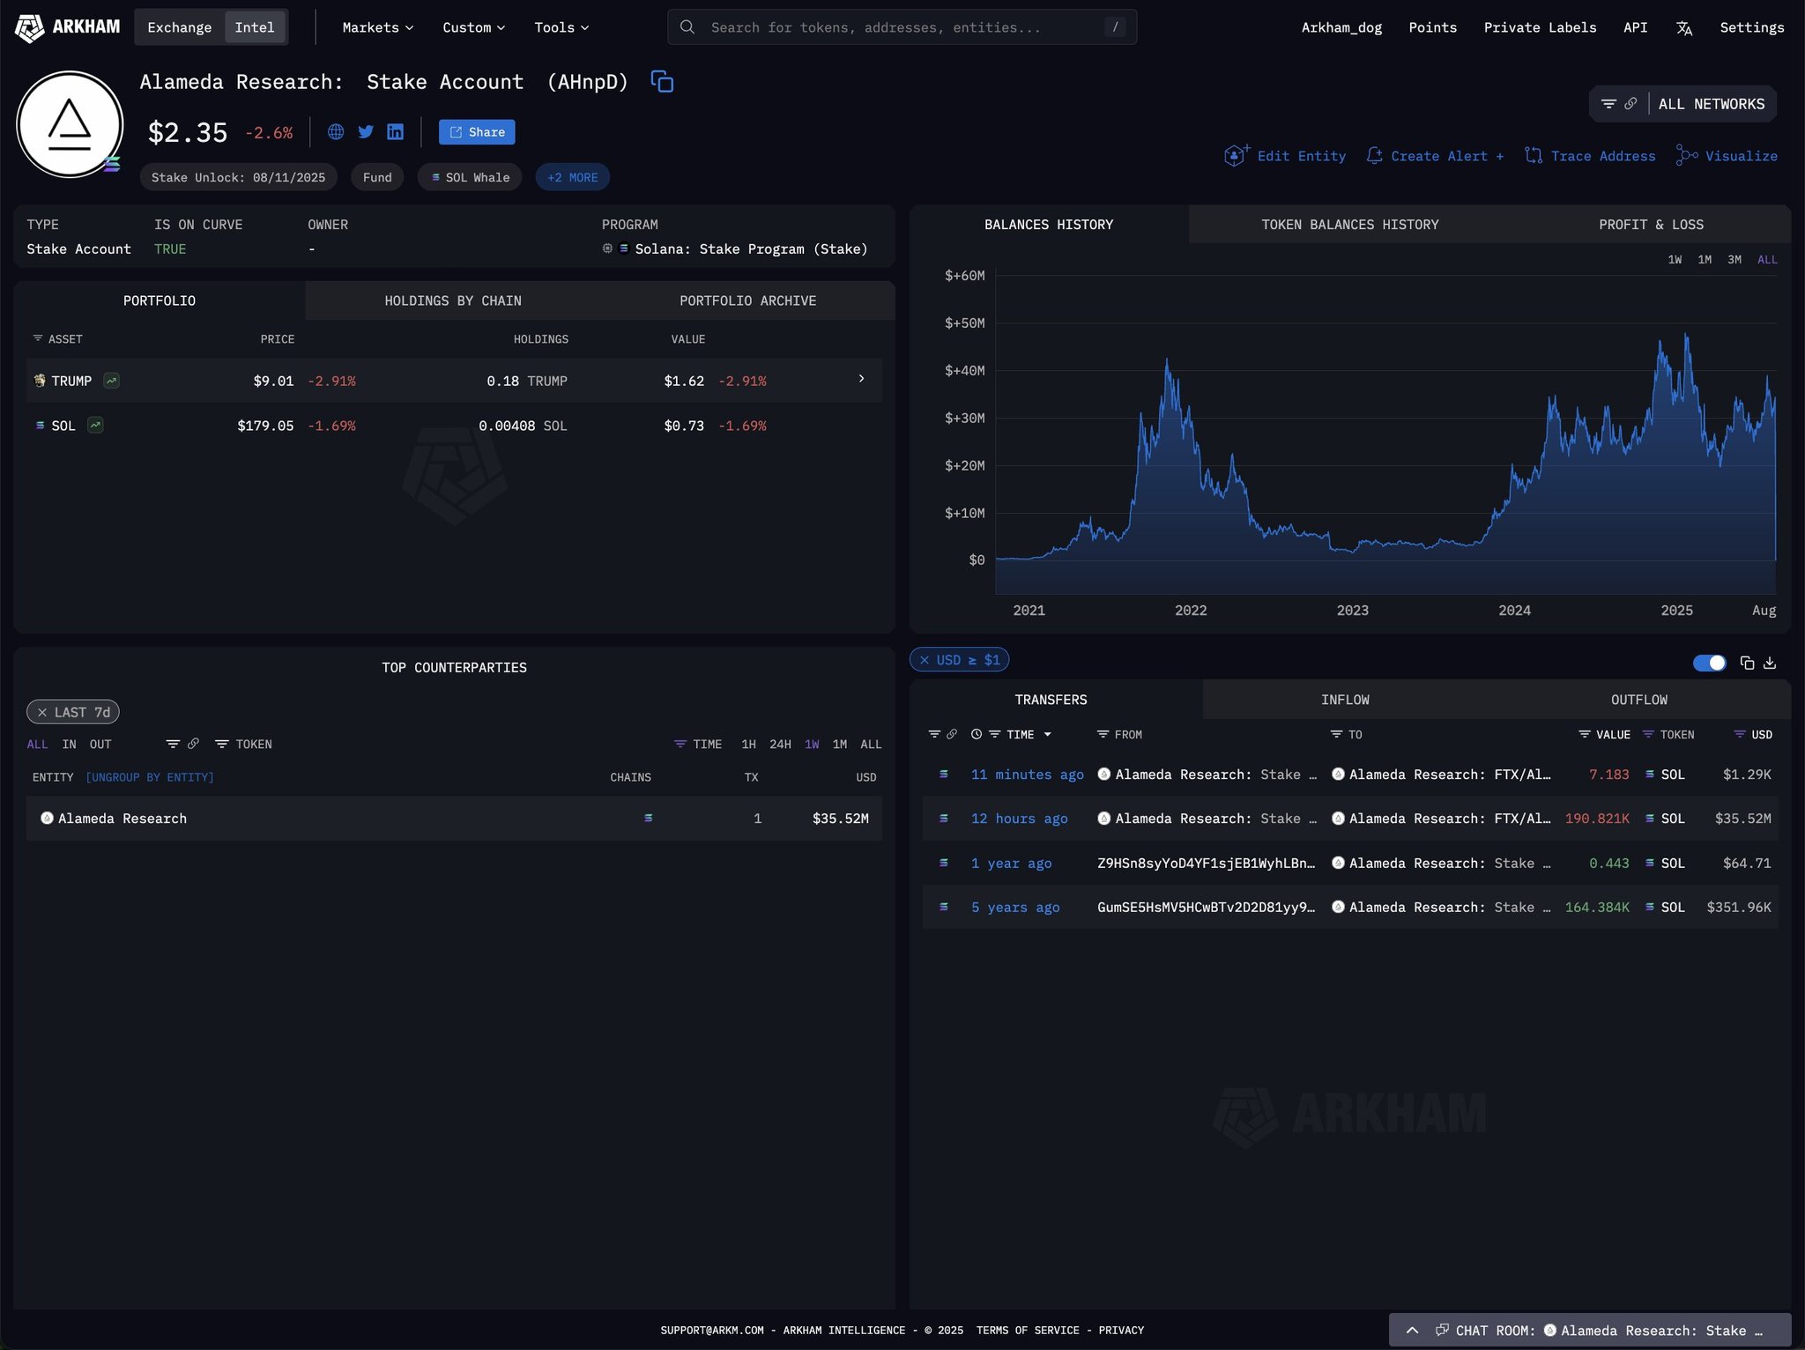Set balance chart range to 1W
Viewport: 1805px width, 1350px height.
[1675, 260]
